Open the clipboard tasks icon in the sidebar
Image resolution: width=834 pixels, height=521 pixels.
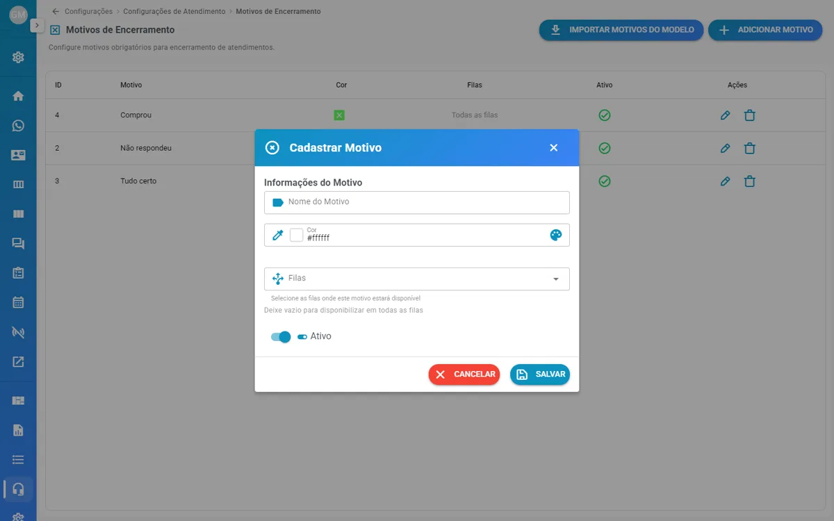click(18, 273)
